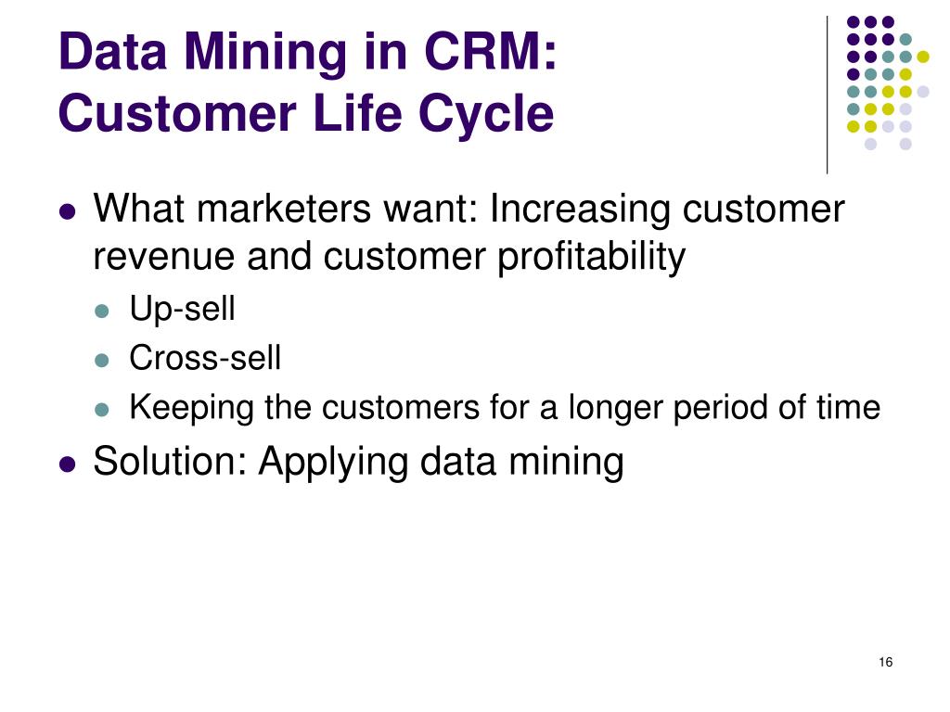Click the teal bullet next to Cross-sell
Viewport: 950px width, 712px height.
[x=102, y=361]
